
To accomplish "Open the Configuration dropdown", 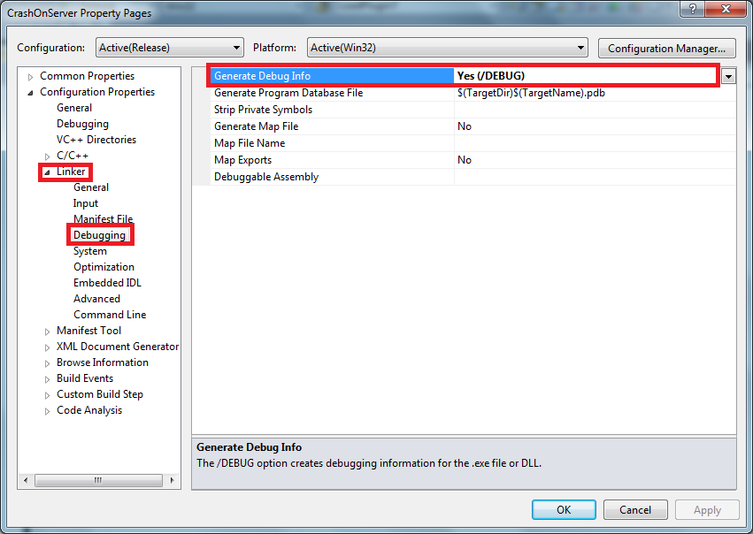I will pyautogui.click(x=168, y=48).
